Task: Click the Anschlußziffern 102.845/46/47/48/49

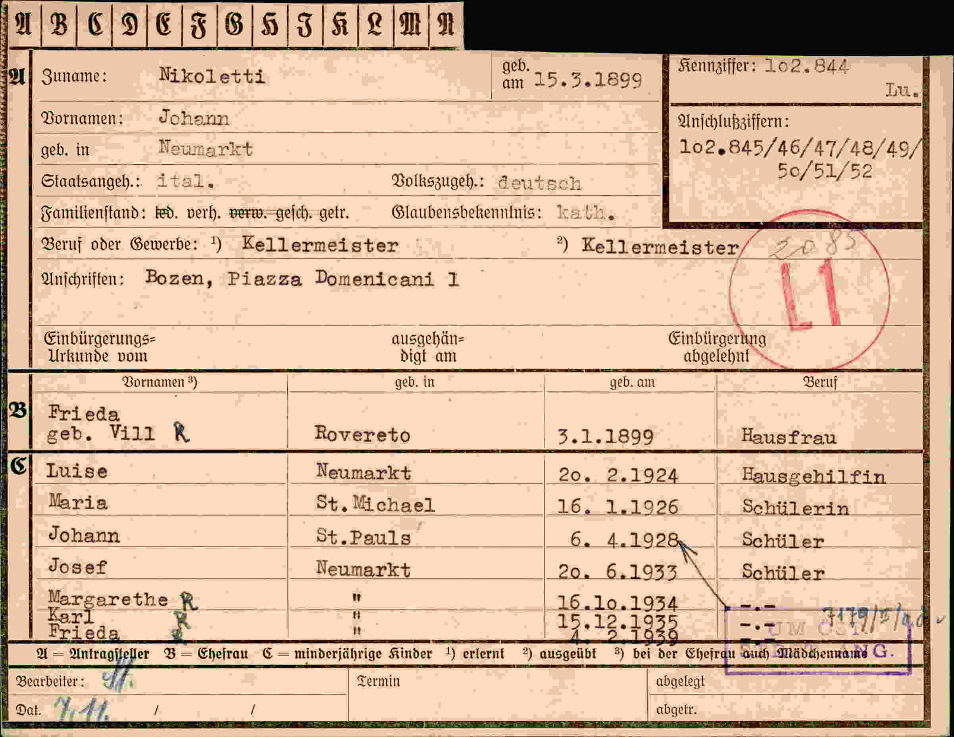Action: [x=800, y=148]
